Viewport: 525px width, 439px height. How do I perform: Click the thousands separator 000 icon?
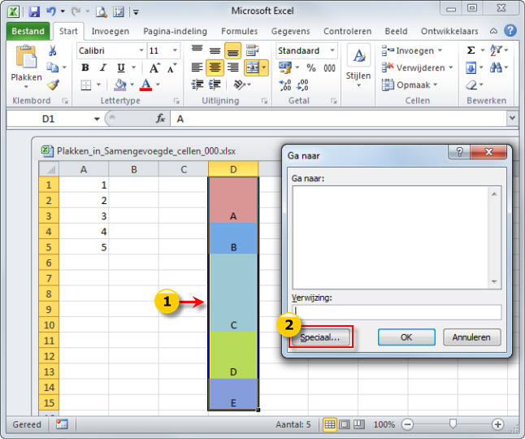pos(329,68)
